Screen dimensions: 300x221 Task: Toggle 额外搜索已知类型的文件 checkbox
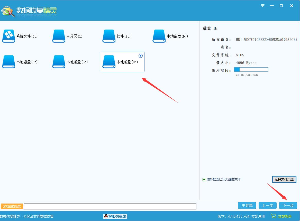click(x=204, y=179)
